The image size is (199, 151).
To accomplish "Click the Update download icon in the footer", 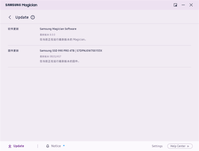I will pyautogui.click(x=10, y=146).
